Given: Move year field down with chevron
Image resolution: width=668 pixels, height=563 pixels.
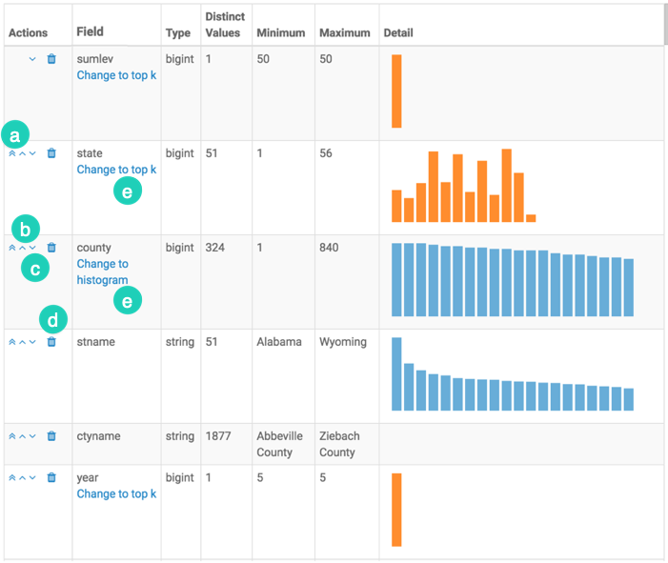Looking at the screenshot, I should tap(32, 477).
